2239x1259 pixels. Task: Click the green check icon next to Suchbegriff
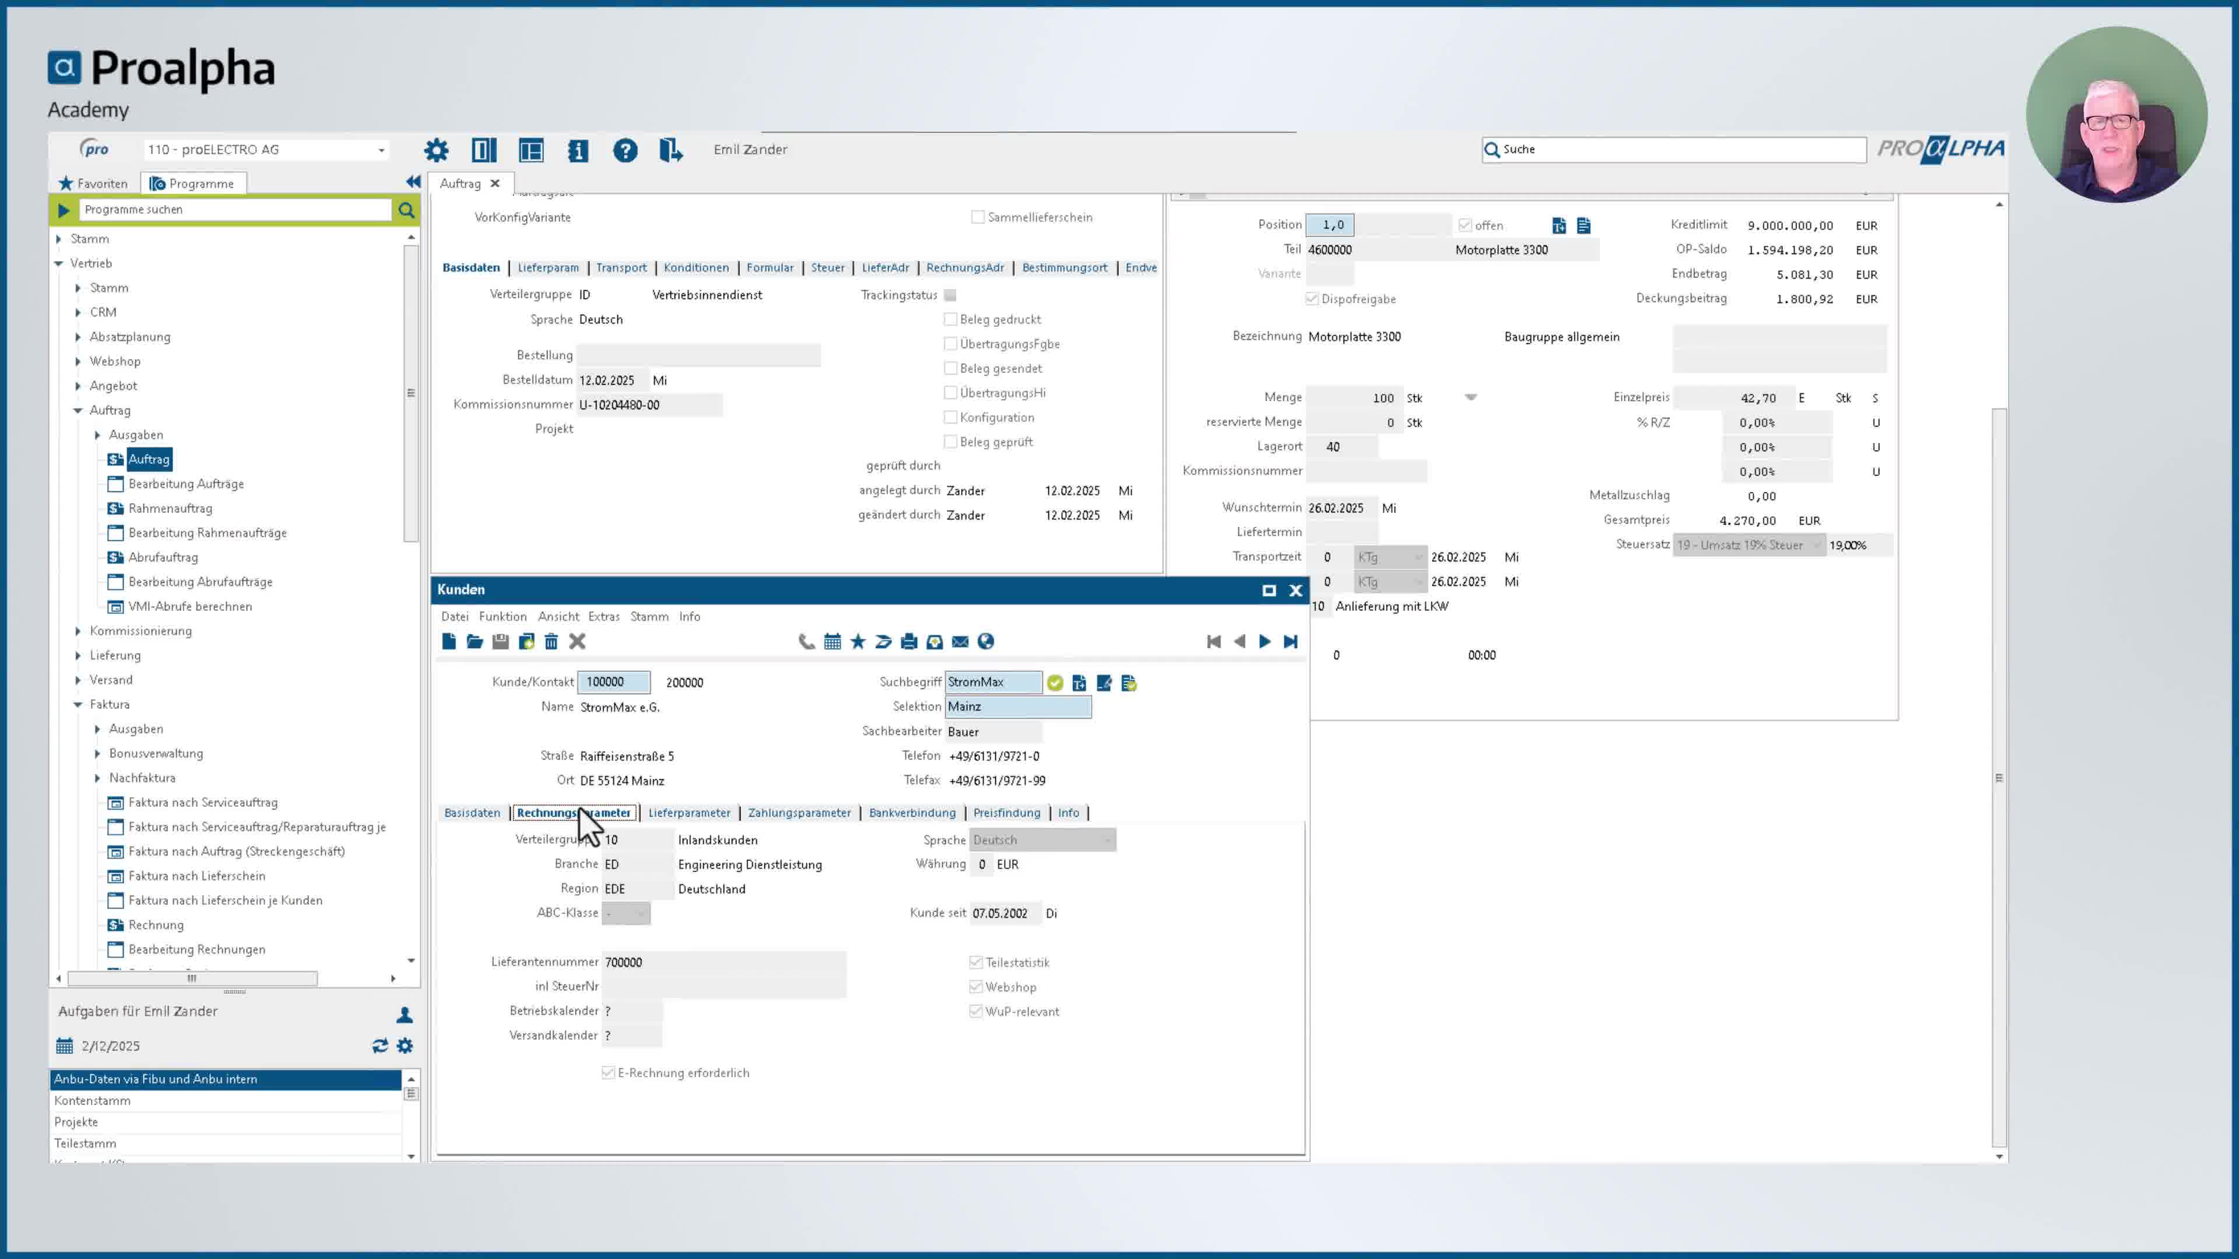click(1055, 683)
